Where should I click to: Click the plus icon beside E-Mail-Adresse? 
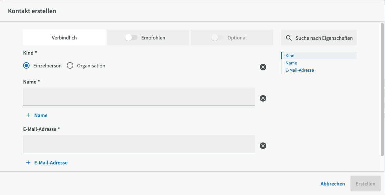(28, 163)
